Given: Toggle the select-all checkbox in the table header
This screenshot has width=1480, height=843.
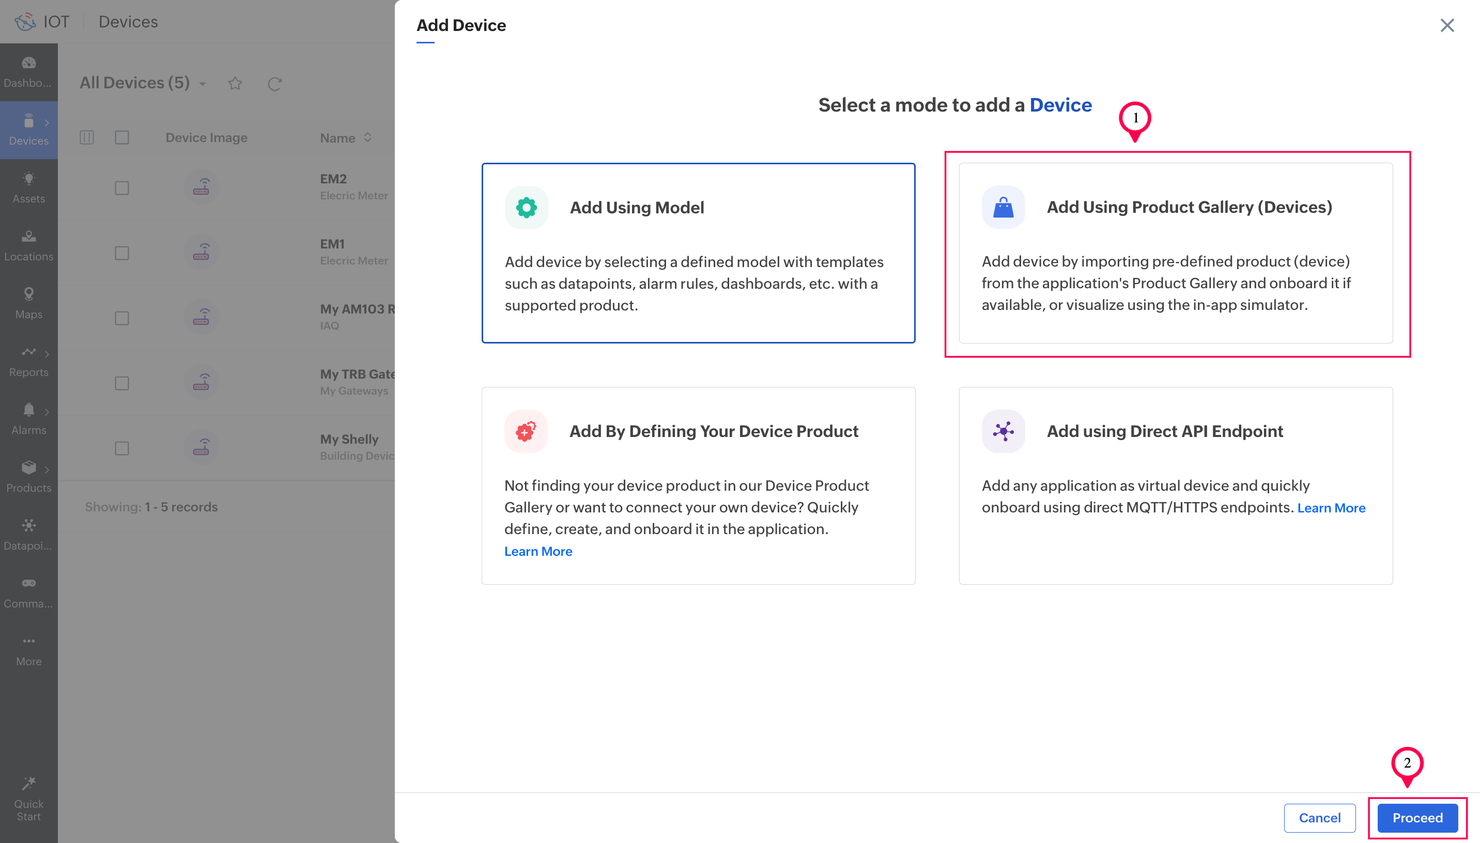Looking at the screenshot, I should tap(121, 137).
